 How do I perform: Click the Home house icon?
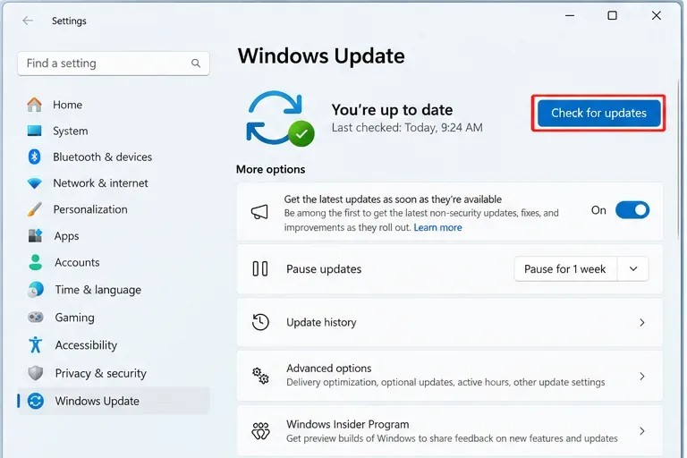coord(34,105)
